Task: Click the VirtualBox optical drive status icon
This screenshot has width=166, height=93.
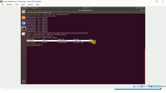Action: 137,86
